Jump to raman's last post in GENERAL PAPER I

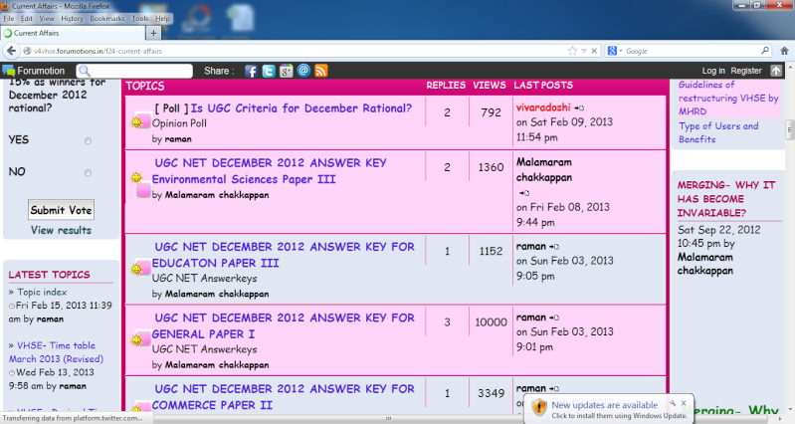click(x=554, y=318)
